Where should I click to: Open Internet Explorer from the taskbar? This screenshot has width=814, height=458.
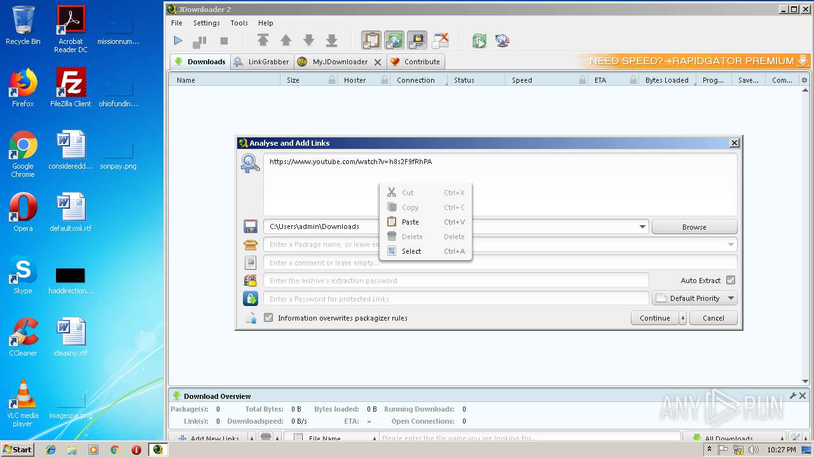pyautogui.click(x=51, y=450)
